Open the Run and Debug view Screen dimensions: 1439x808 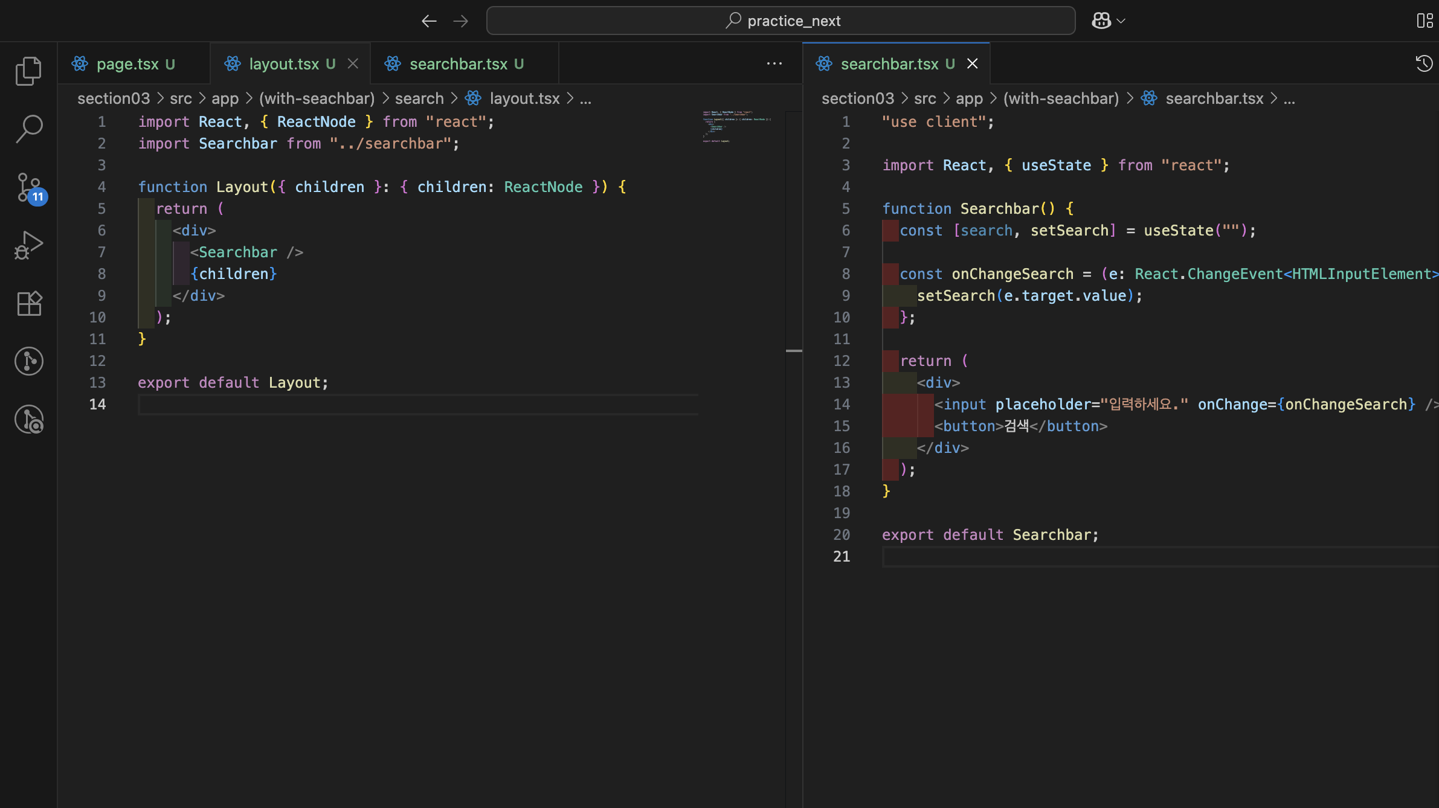[x=28, y=245]
